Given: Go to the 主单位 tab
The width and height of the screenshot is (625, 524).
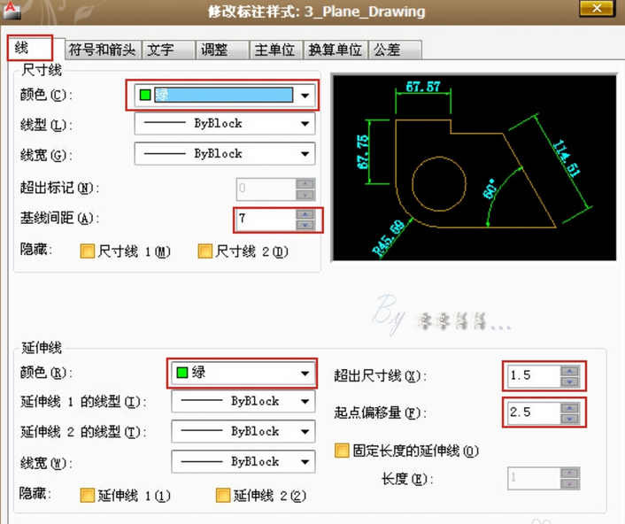Looking at the screenshot, I should pos(274,50).
